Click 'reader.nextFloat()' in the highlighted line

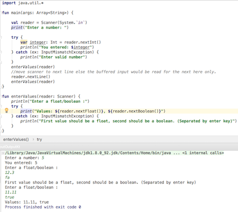click(80, 111)
